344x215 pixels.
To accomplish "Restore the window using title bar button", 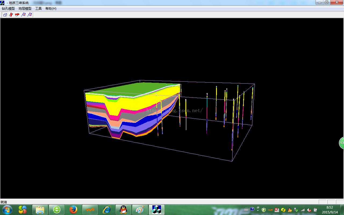I will click(x=326, y=2).
